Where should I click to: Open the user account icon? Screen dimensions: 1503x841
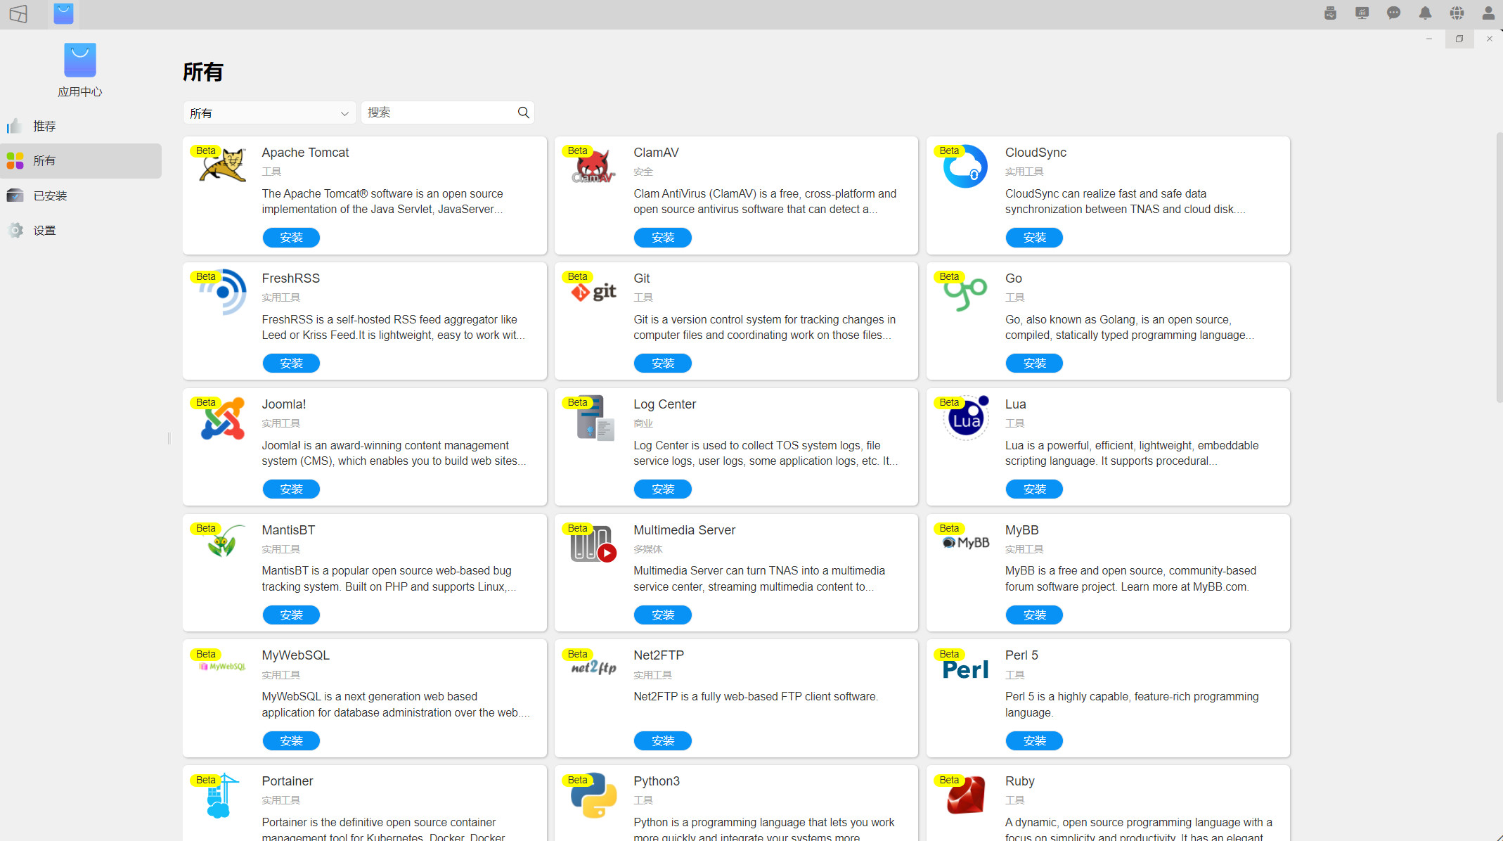(x=1488, y=13)
